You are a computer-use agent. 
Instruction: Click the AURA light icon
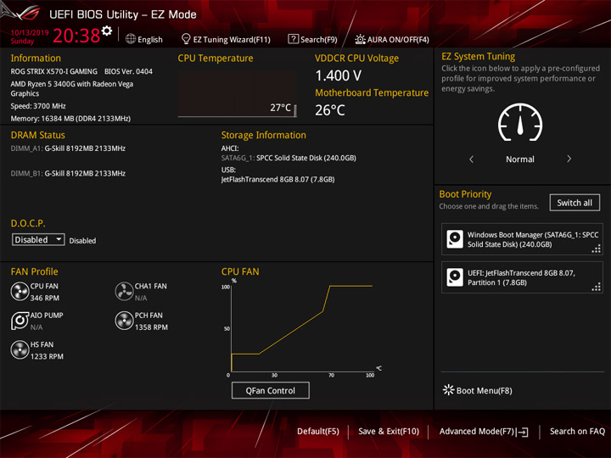click(360, 39)
